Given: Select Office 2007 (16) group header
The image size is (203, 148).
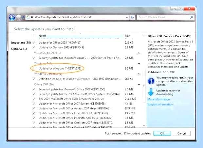Looking at the screenshot, I should tap(44, 84).
